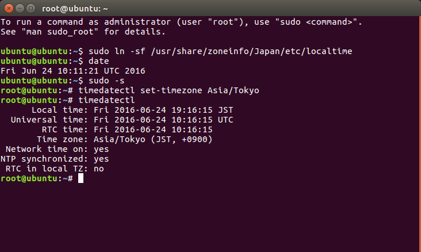Click the 'timedatectl set-timezone Asia/Tokyo' command

tap(169, 90)
